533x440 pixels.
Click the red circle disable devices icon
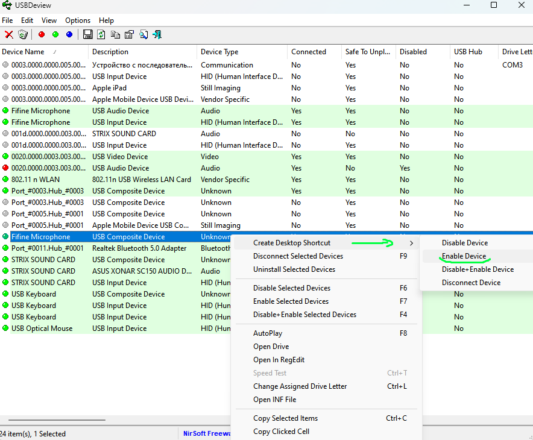point(42,34)
